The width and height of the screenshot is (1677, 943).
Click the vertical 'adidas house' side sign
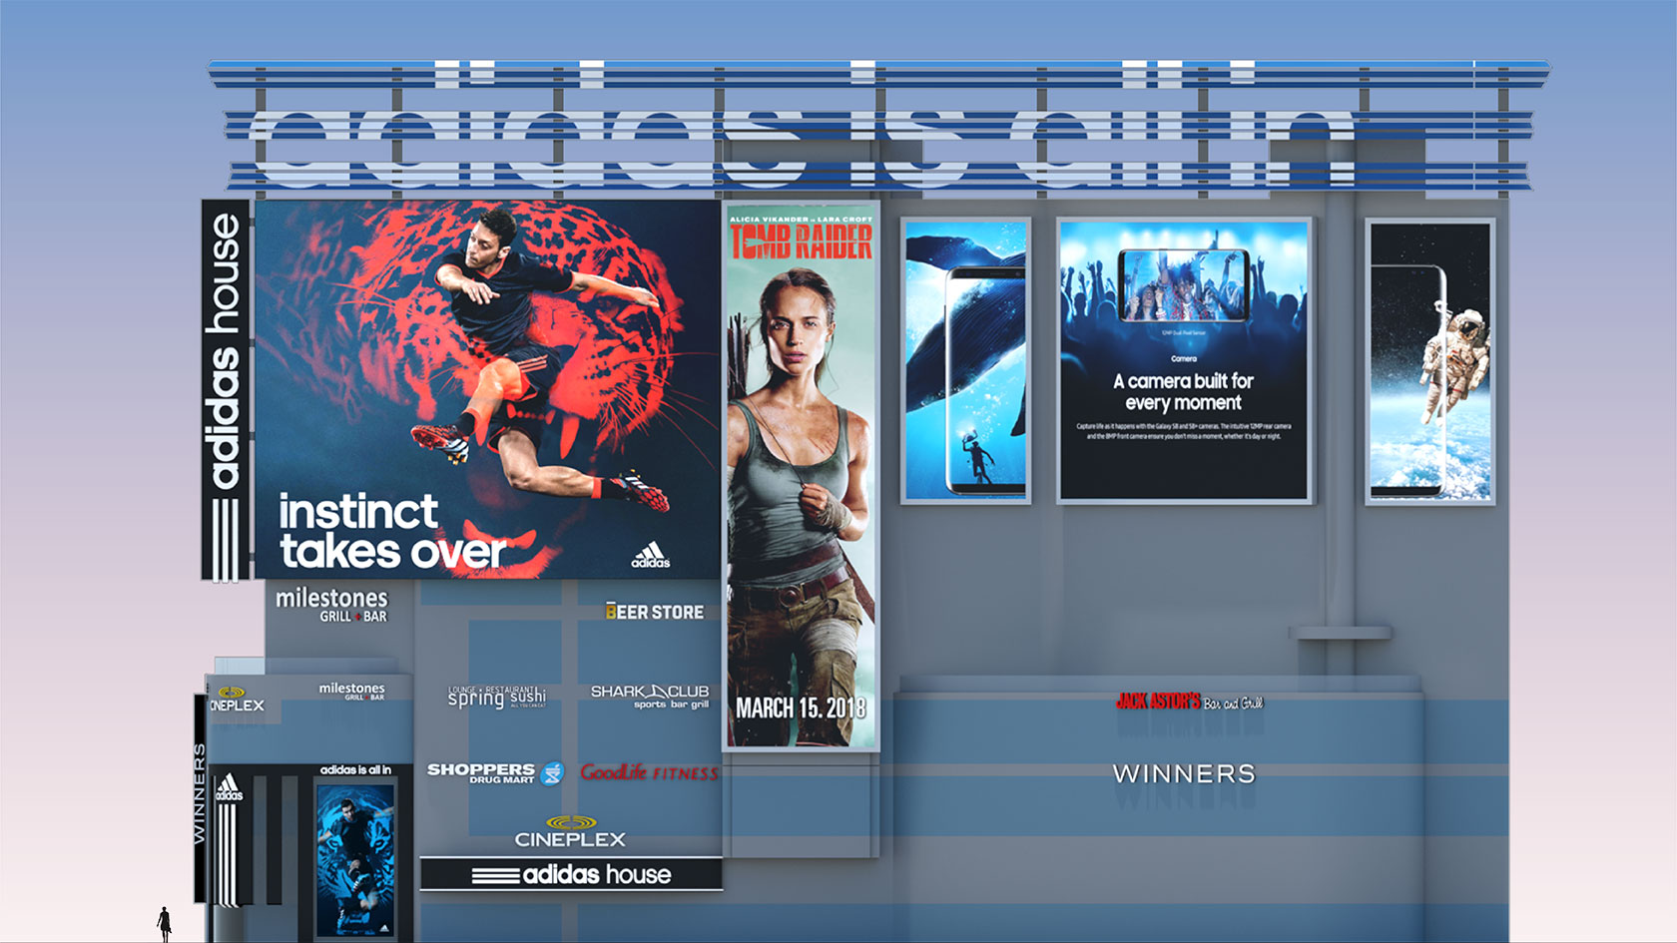click(226, 389)
